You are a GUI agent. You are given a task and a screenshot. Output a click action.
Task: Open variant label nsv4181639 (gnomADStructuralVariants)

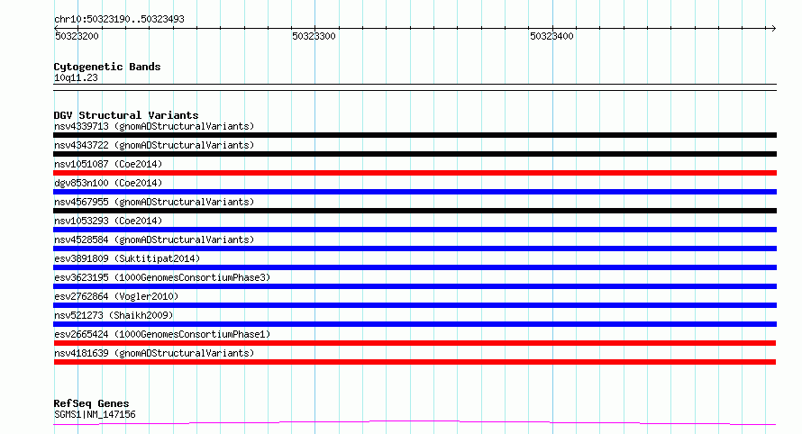point(154,353)
